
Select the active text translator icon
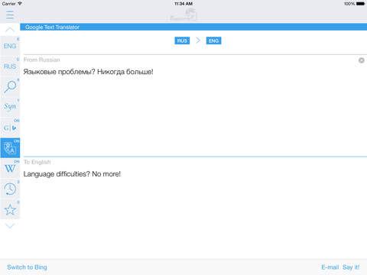(10, 148)
